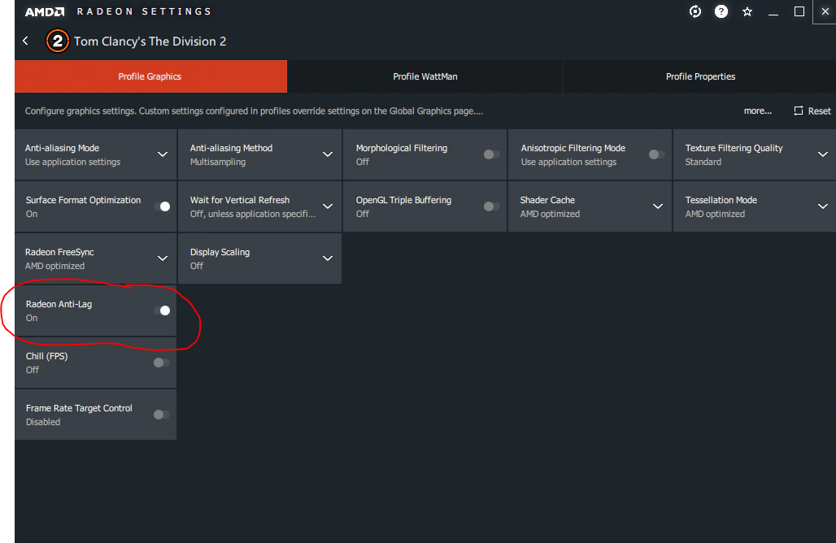836x543 pixels.
Task: Click the Radeon Settings title text
Action: tap(144, 11)
